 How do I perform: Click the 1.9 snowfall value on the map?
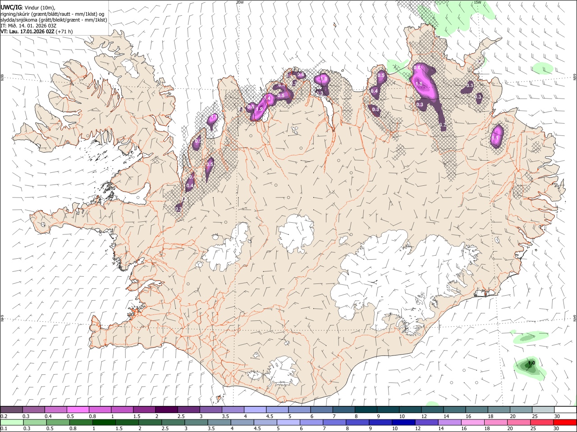point(259,109)
